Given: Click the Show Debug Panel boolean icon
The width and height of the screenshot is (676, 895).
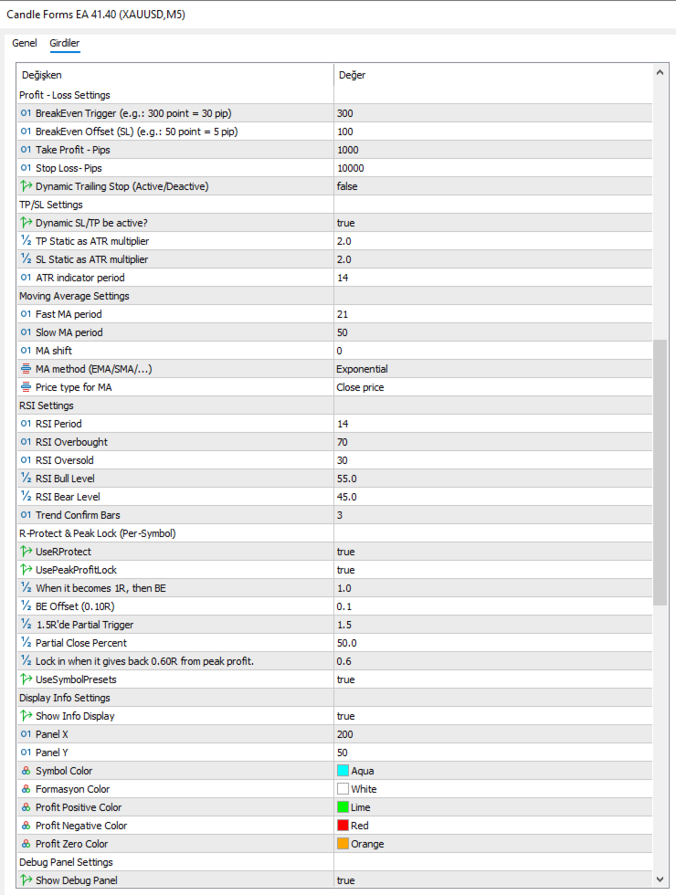Looking at the screenshot, I should [x=26, y=880].
